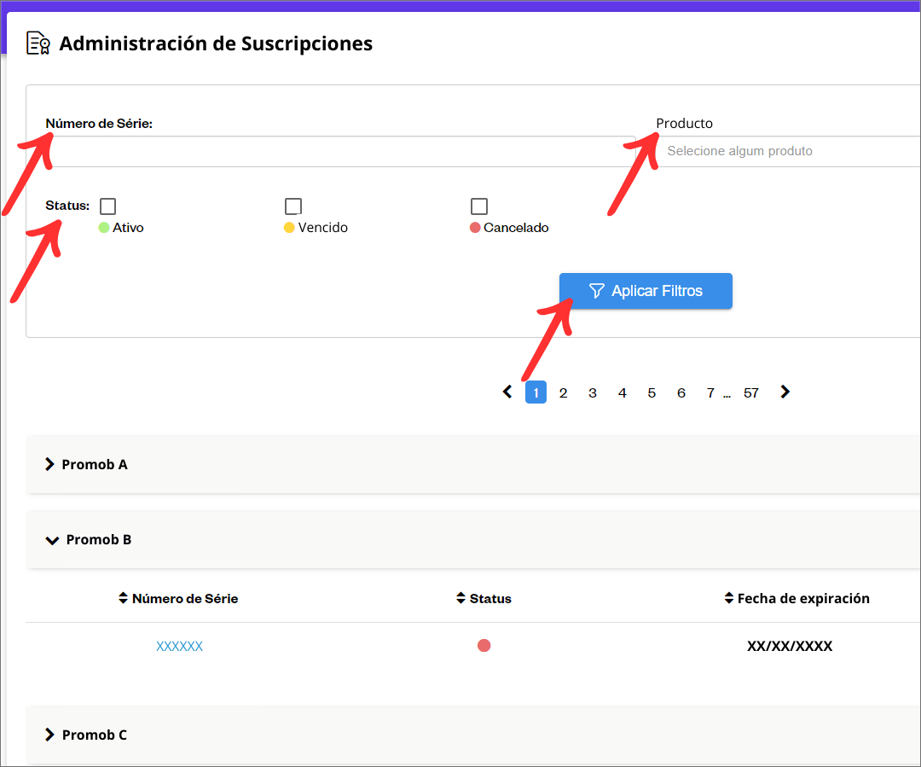
Task: Click the subscription certificate icon beside title
Action: [38, 43]
